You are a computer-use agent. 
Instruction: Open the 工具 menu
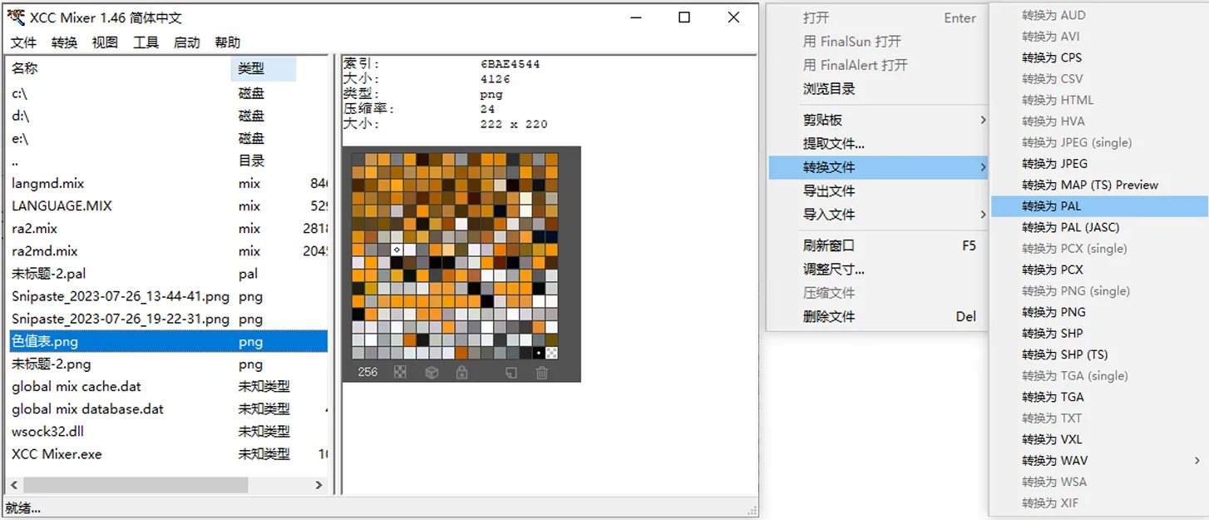pyautogui.click(x=146, y=42)
